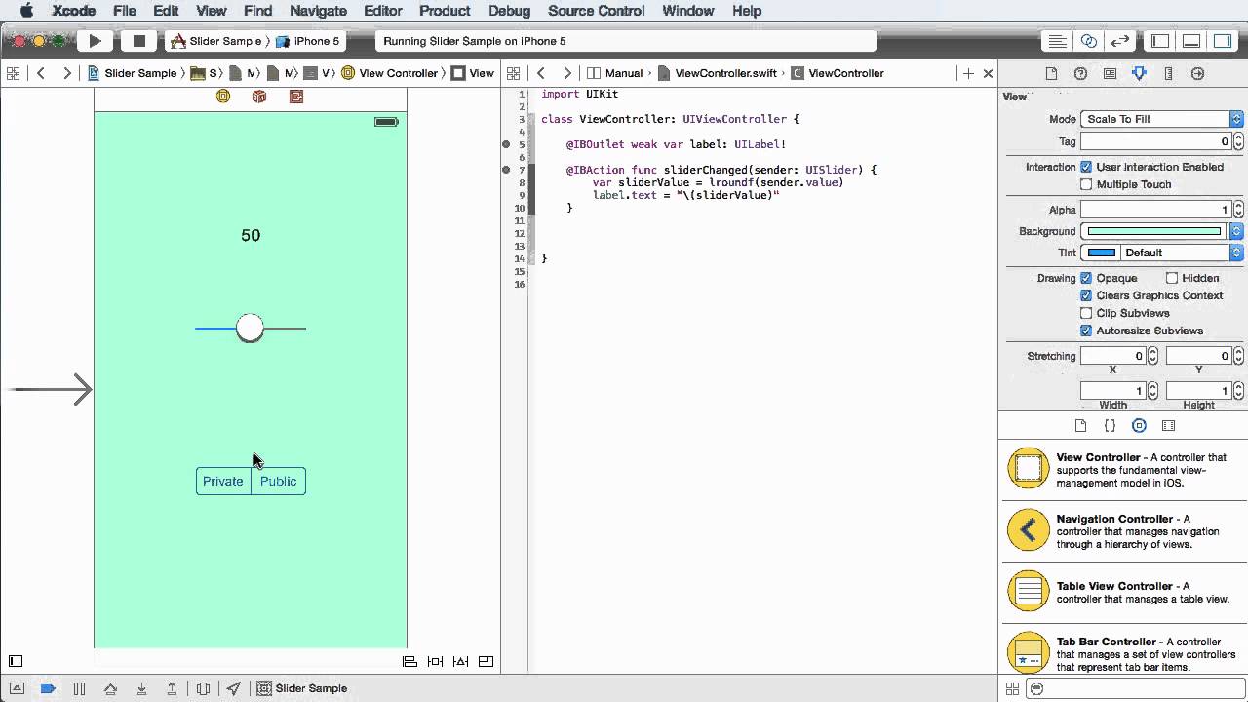
Task: Click the Tag field stepper
Action: 1238,141
